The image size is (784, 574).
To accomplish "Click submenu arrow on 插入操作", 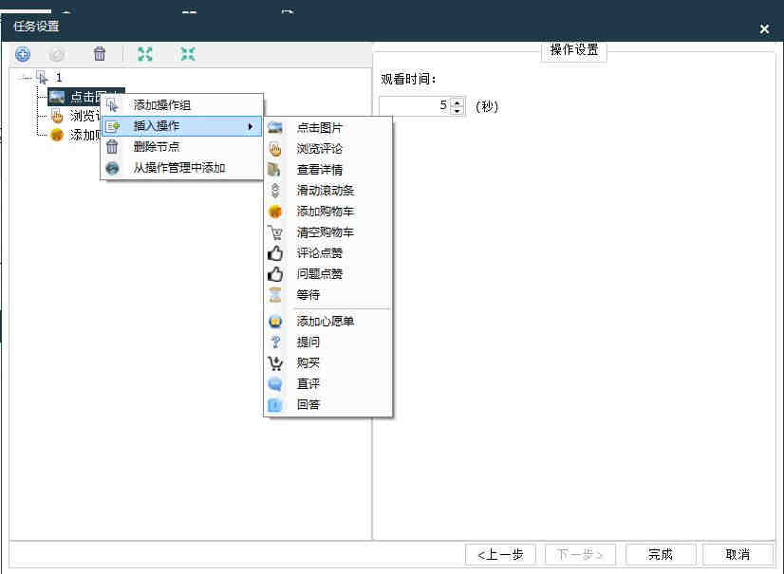I will pyautogui.click(x=251, y=126).
